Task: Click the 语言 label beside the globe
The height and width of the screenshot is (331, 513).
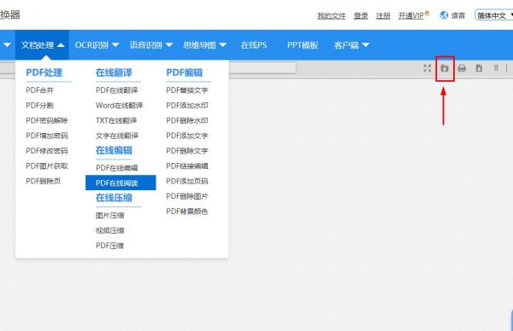Action: pos(458,15)
